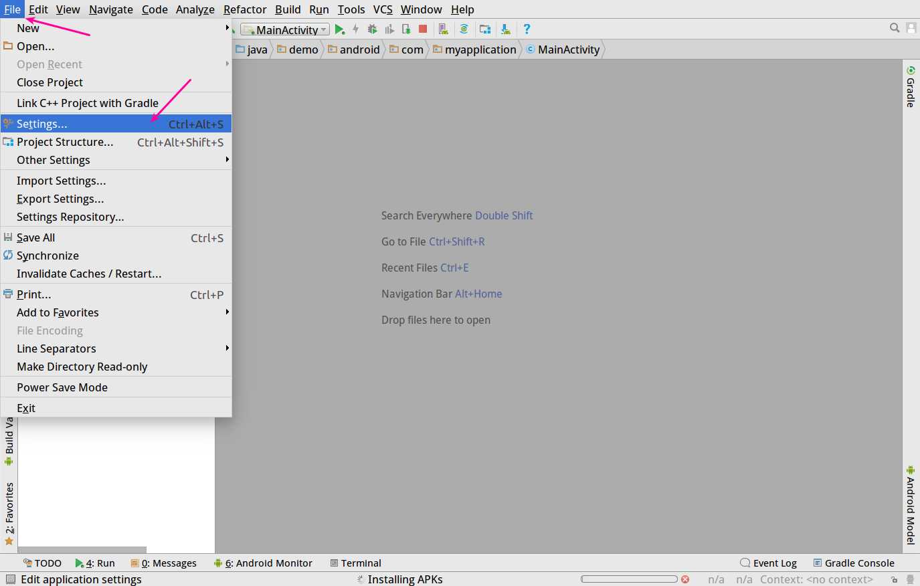The height and width of the screenshot is (586, 920).
Task: Cancel the Installing APKs progress with red X
Action: tap(685, 579)
